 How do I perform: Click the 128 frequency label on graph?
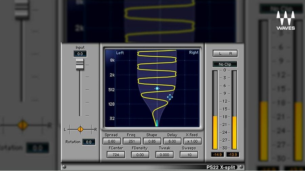pos(111,104)
